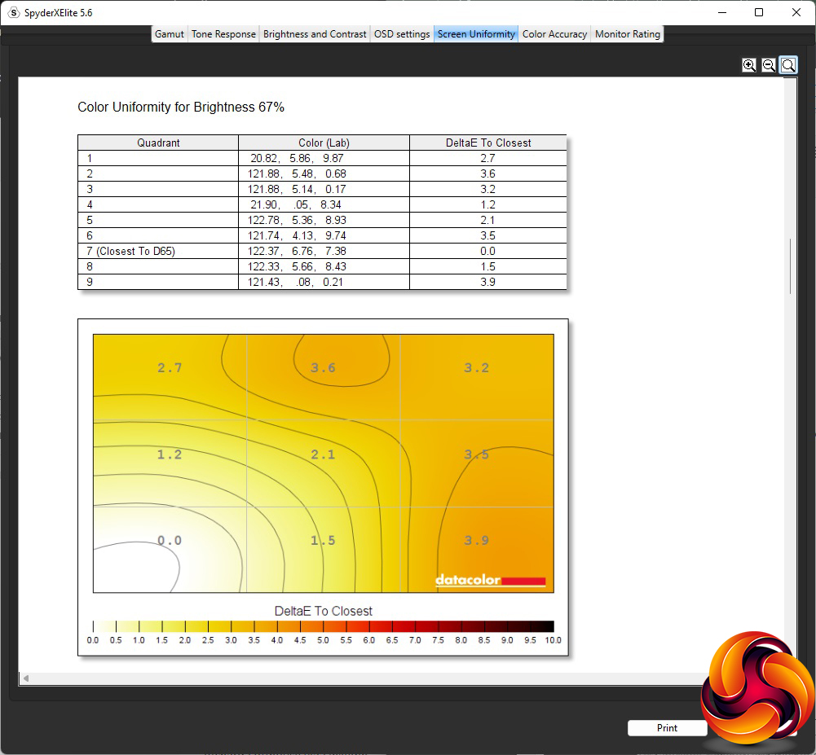The image size is (816, 755).
Task: Click the Print button
Action: pyautogui.click(x=667, y=728)
